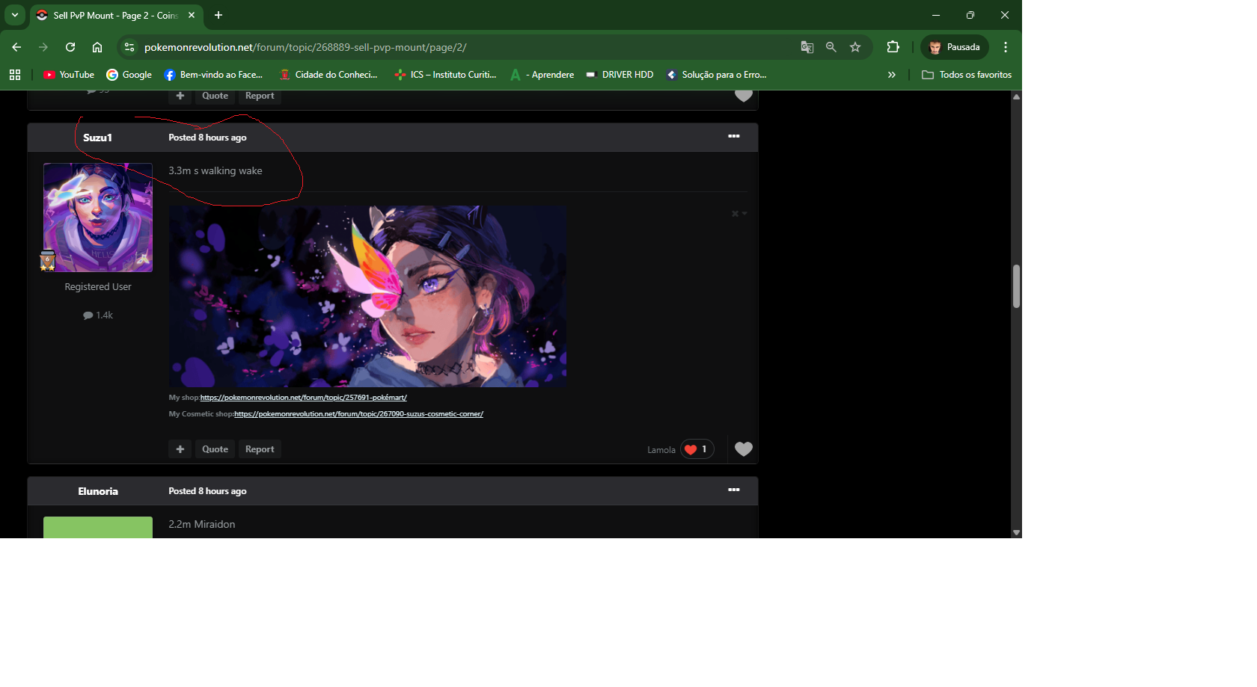Bookmark this page with the star icon
Viewport: 1257px width, 687px height.
[855, 47]
